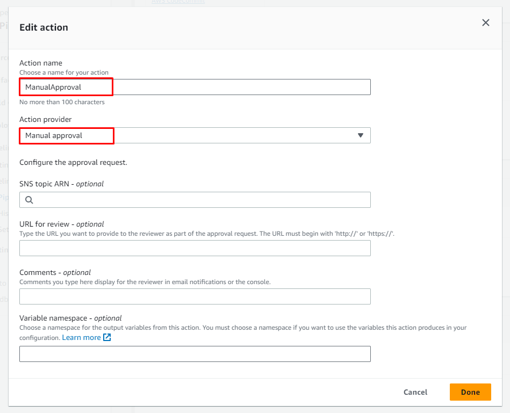Click the magnifier icon in SNS topic field
This screenshot has height=413, width=510.
(x=29, y=200)
